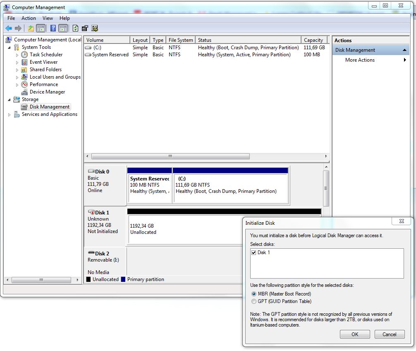Image resolution: width=416 pixels, height=351 pixels.
Task: Click the Disk 0 drive icon
Action: [91, 171]
